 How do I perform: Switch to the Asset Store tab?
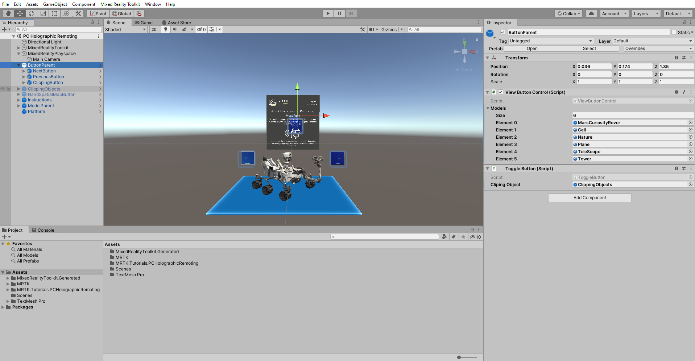(177, 22)
